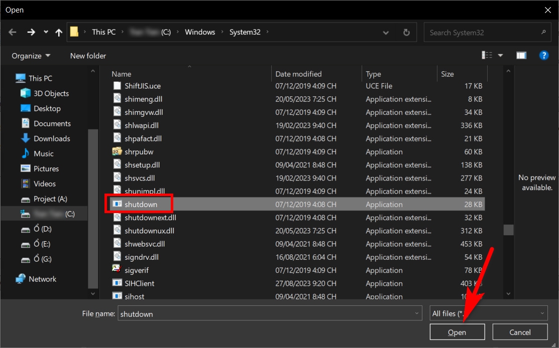This screenshot has height=348, width=559.
Task: Toggle the preview pane icon
Action: (521, 56)
